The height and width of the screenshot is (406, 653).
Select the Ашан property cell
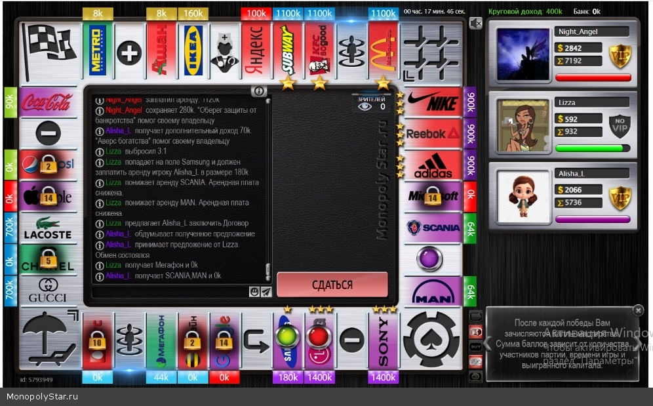tap(161, 51)
